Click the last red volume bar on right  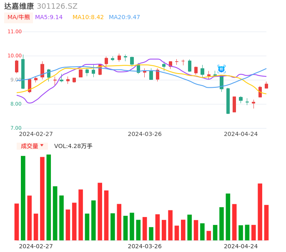(266, 222)
